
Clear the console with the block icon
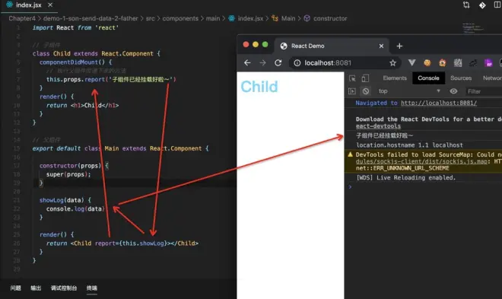click(x=366, y=91)
